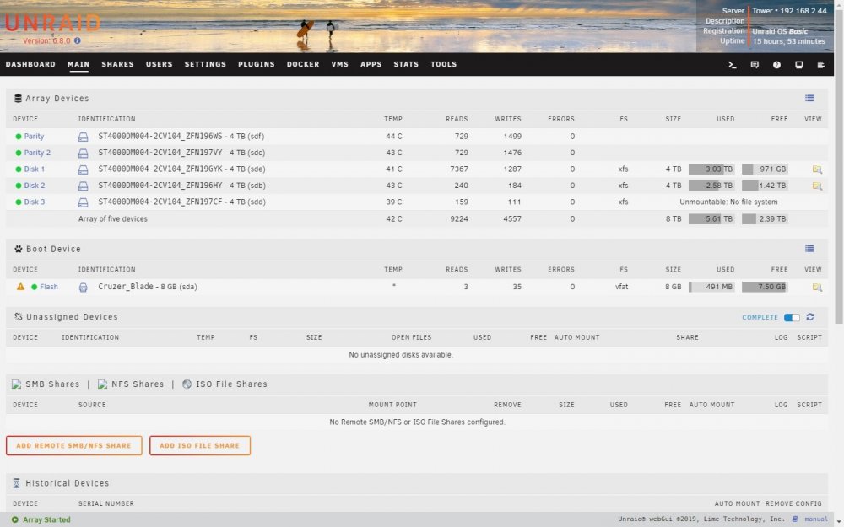Click the NFS Shares heading

[x=138, y=384]
